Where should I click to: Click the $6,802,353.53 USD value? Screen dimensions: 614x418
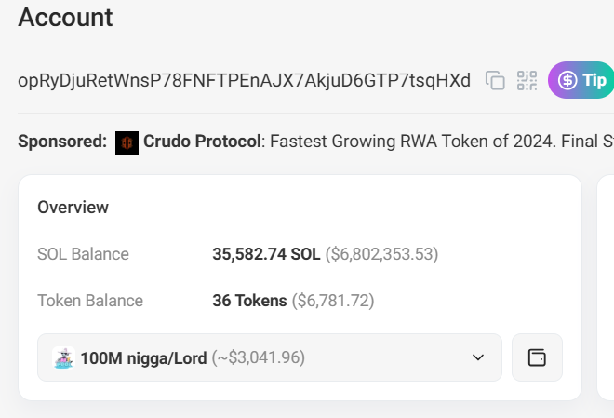pyautogui.click(x=381, y=254)
